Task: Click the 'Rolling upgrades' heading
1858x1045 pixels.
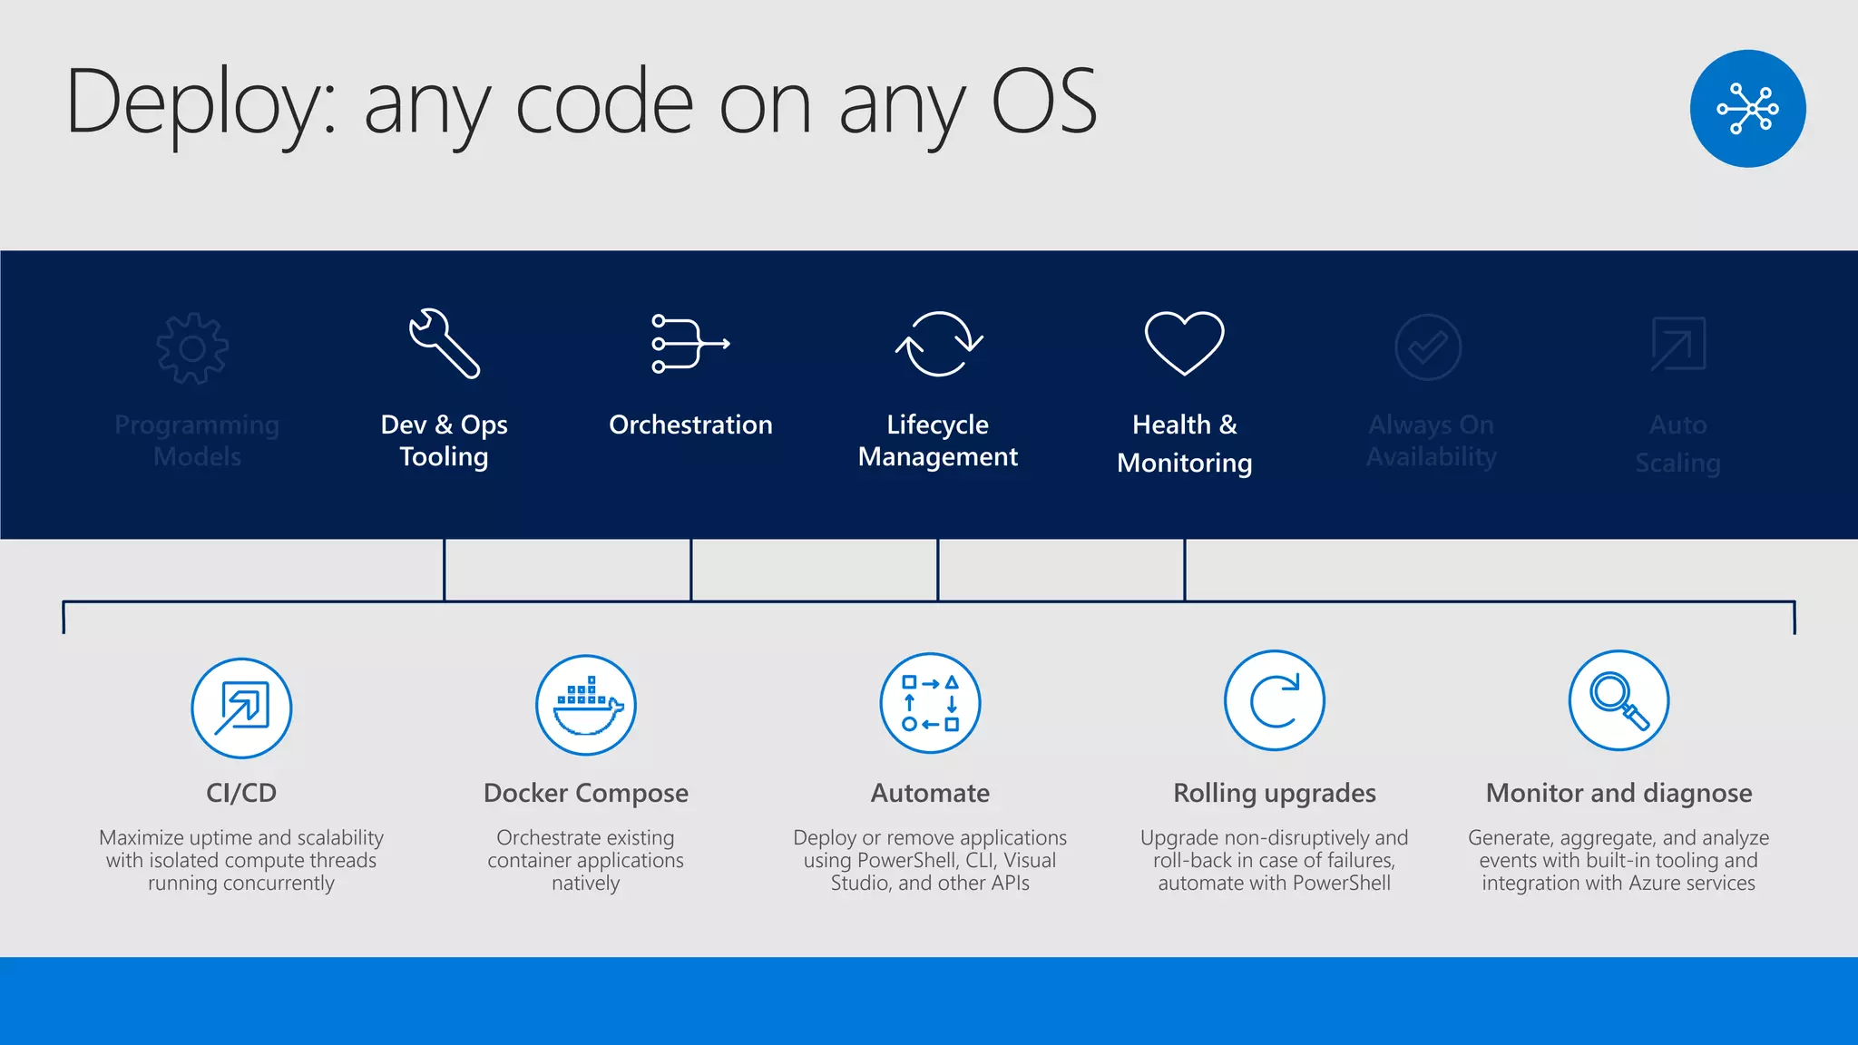Action: 1275,794
